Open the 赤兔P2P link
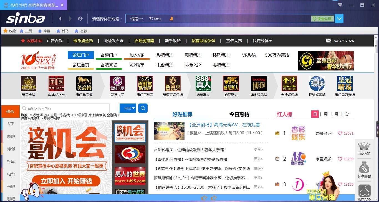379x202 pixels. point(193,65)
